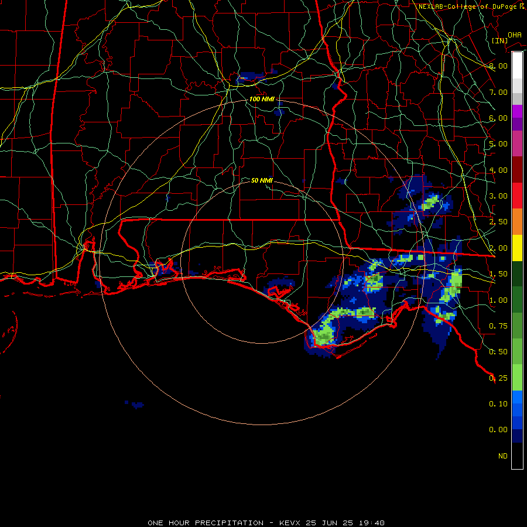Click the 1.00 legend value
Screen dimensions: 527x527
(498, 300)
